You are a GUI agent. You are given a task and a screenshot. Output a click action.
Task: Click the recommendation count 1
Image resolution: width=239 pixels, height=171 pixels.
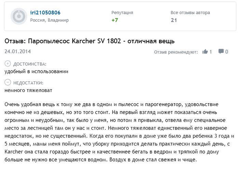pos(211,52)
